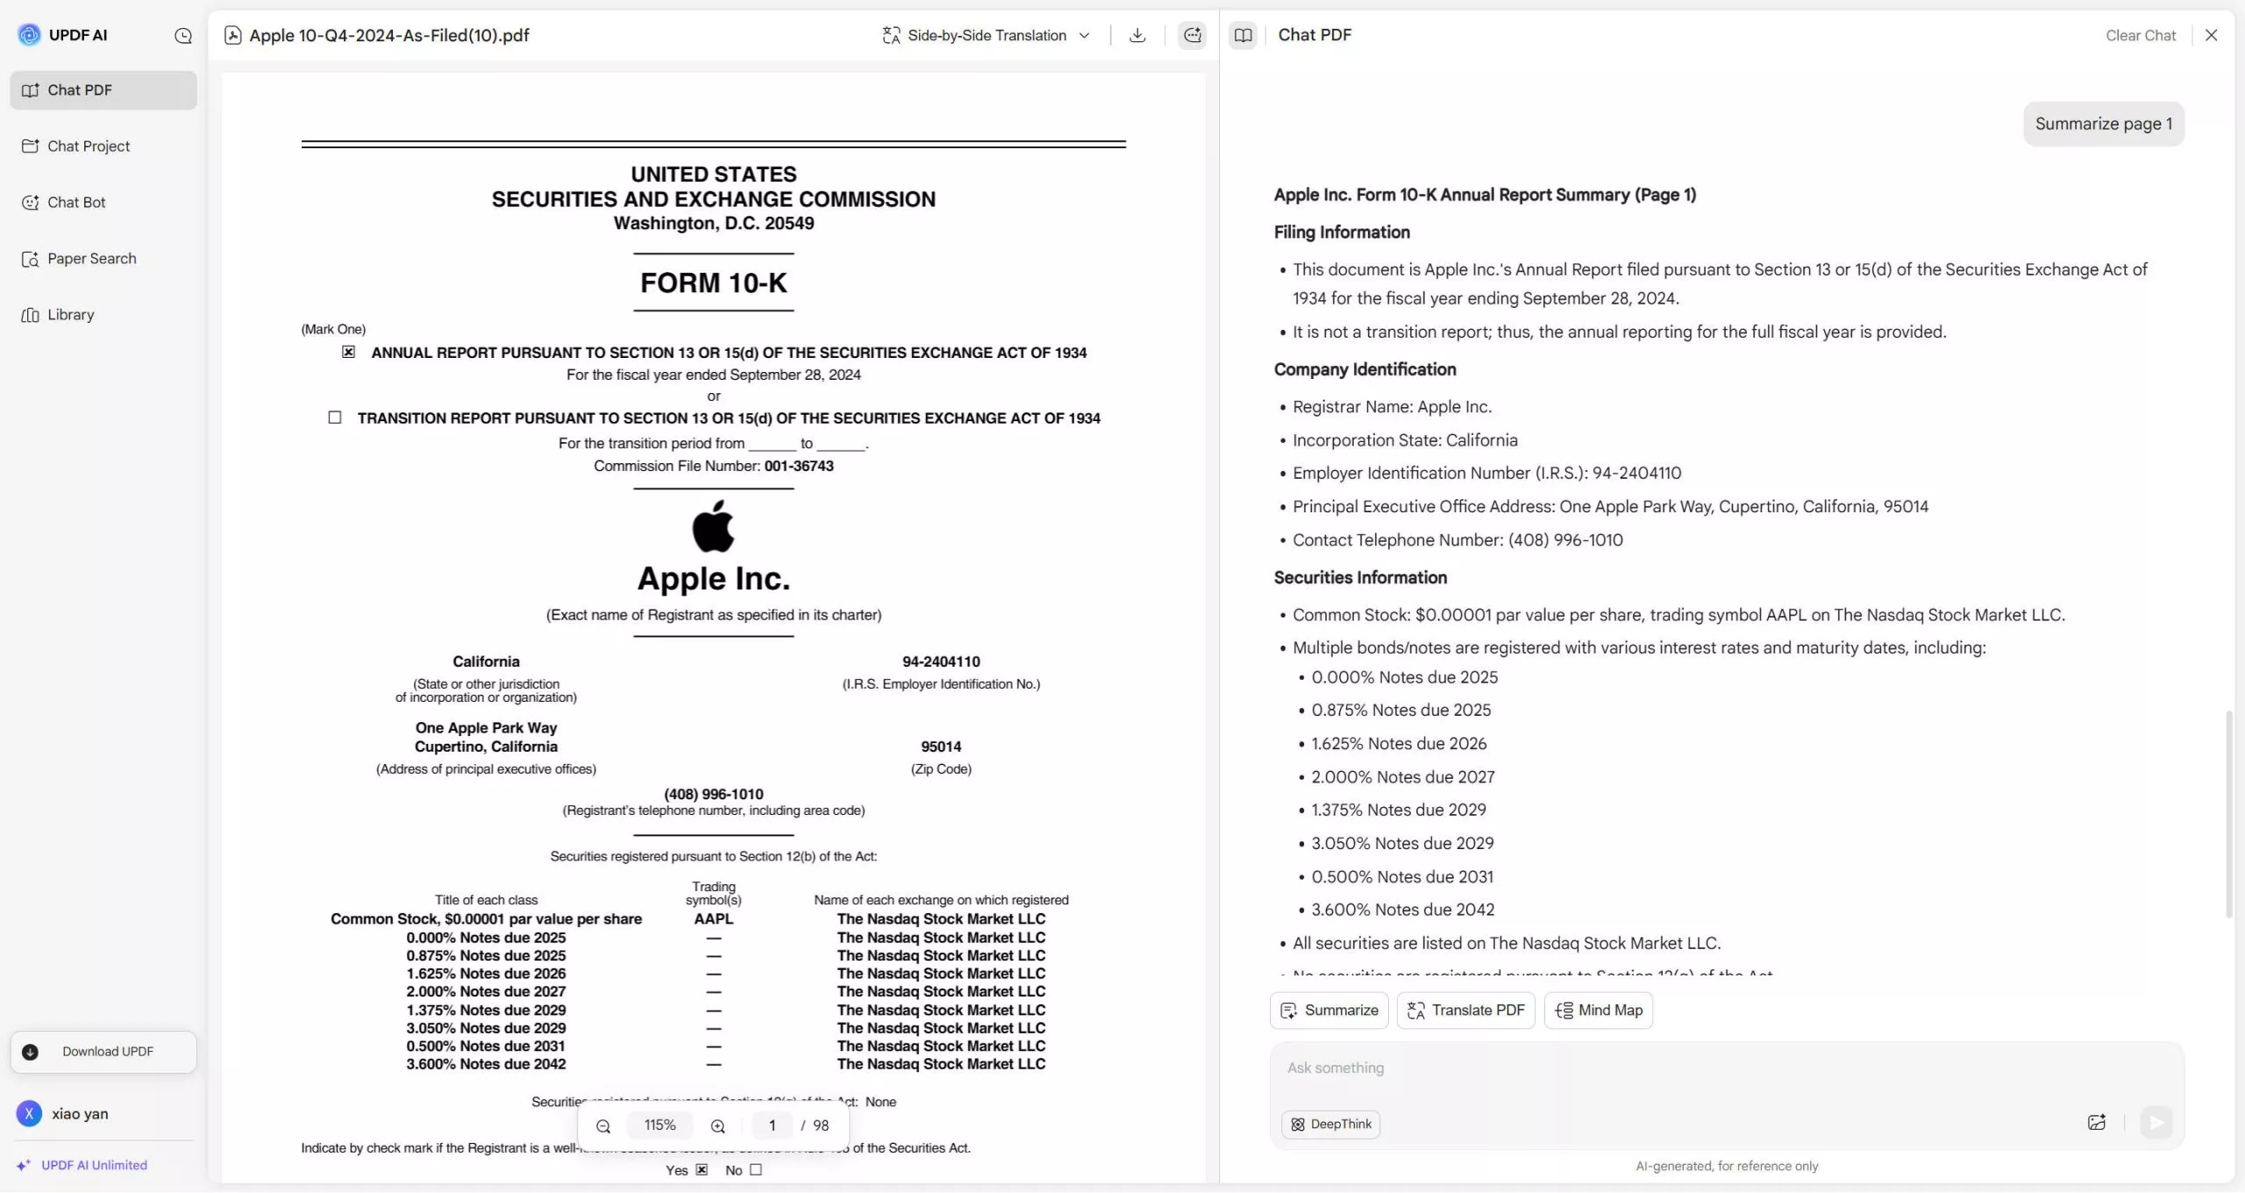Zoom out using the magnifier minus icon
This screenshot has width=2245, height=1193.
click(603, 1125)
